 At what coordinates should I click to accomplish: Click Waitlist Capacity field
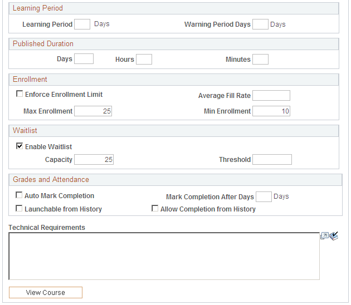[x=94, y=159]
